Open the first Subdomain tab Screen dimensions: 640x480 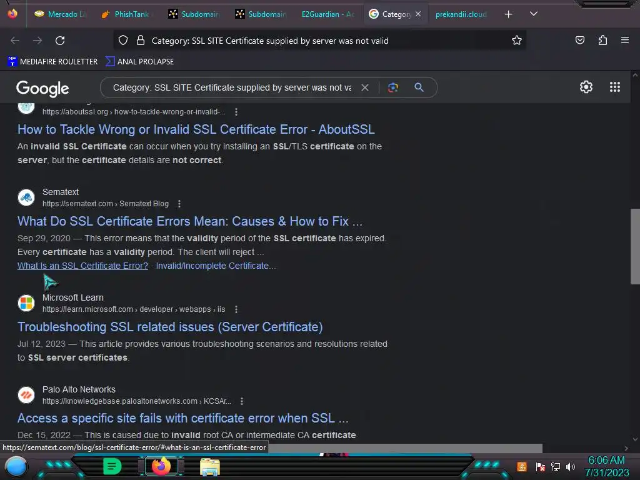[x=194, y=14]
